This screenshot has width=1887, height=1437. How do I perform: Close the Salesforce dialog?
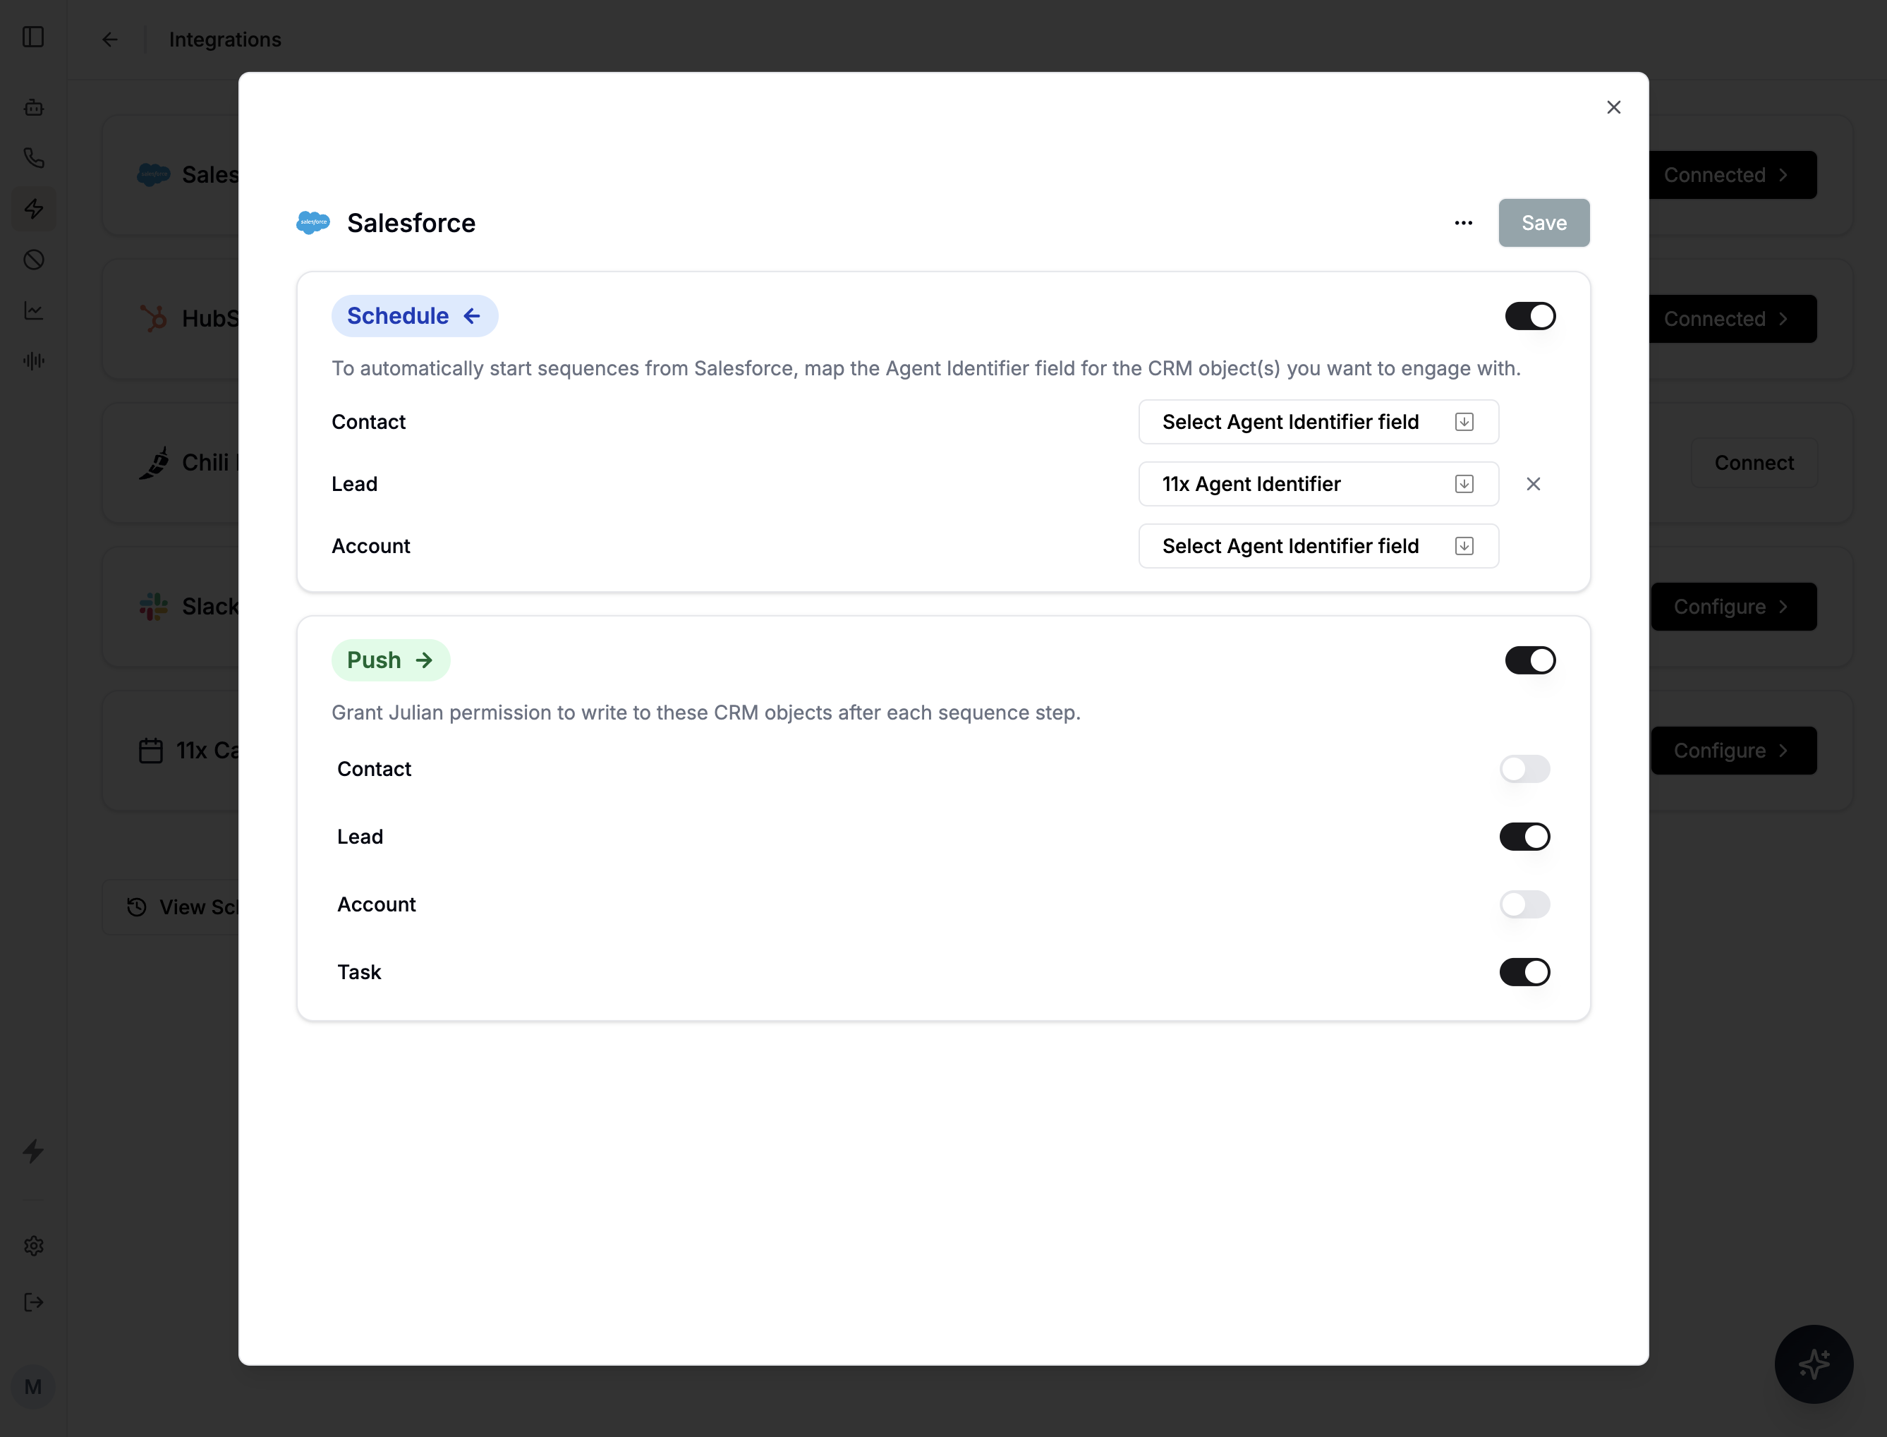point(1613,108)
